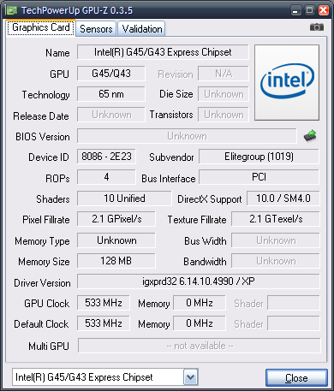Image resolution: width=334 pixels, height=391 pixels.
Task: Click the Revision N/A field
Action: pyautogui.click(x=224, y=74)
